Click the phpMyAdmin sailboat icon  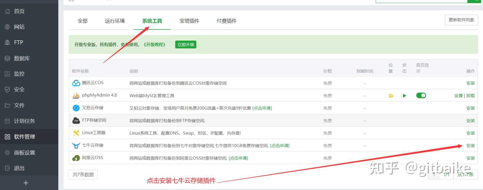76,96
